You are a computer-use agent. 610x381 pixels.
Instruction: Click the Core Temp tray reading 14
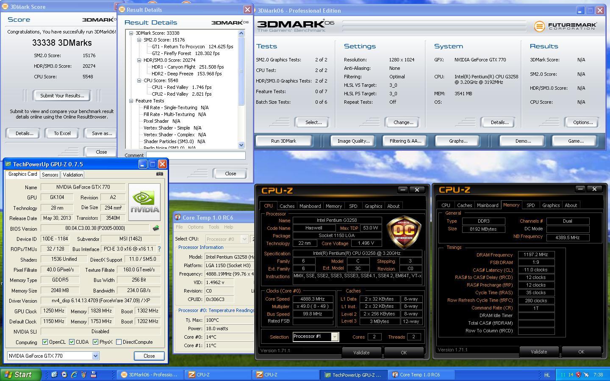click(571, 375)
